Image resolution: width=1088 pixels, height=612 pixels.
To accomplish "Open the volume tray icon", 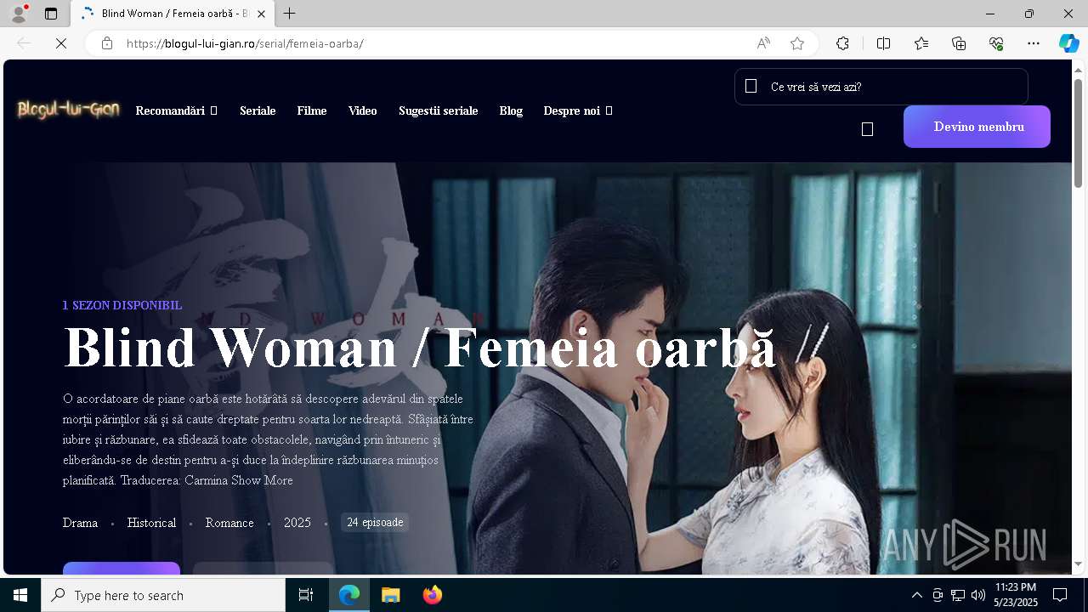I will (978, 595).
